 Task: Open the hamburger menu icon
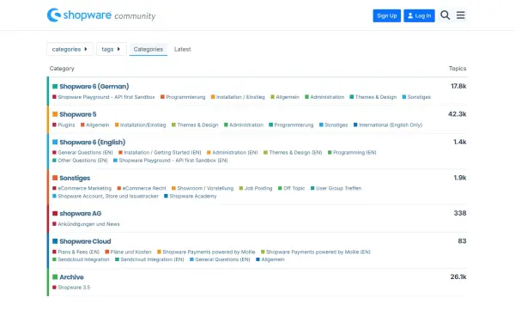tap(460, 15)
